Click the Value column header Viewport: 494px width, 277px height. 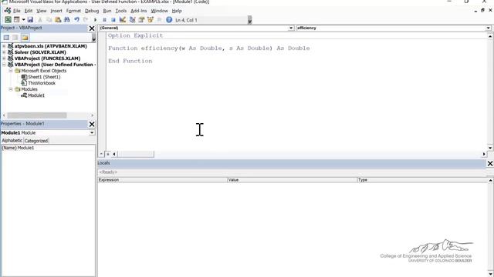click(x=293, y=180)
